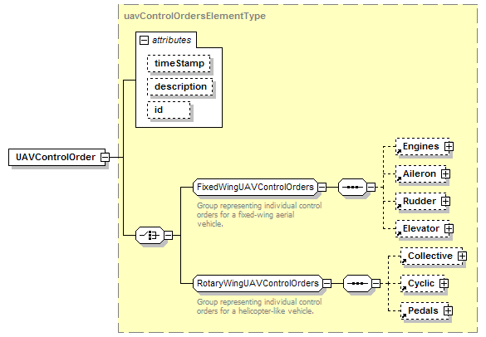Click the sequence icon after FixedWingUAVControlOrders

[x=352, y=187]
